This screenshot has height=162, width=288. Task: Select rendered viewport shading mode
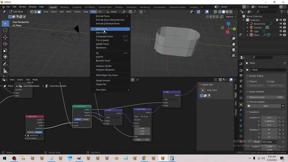point(231,12)
